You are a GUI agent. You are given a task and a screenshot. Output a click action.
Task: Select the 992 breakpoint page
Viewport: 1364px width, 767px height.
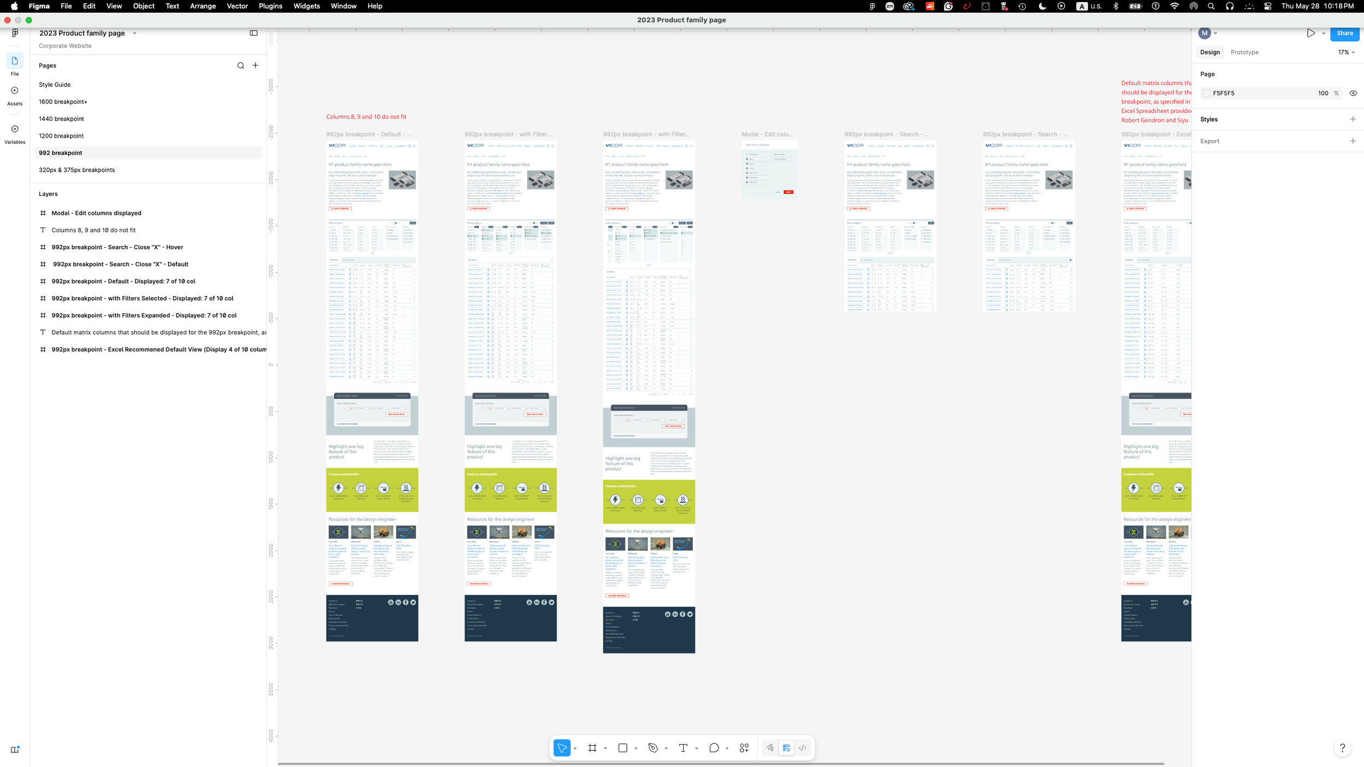[148, 153]
